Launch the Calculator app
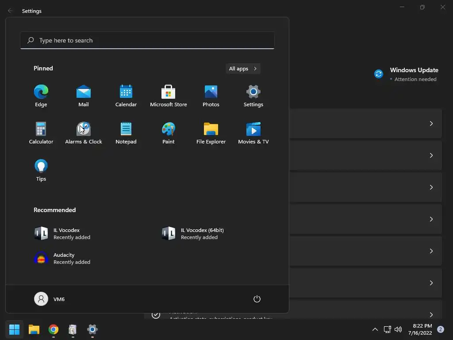The width and height of the screenshot is (453, 340). [41, 133]
